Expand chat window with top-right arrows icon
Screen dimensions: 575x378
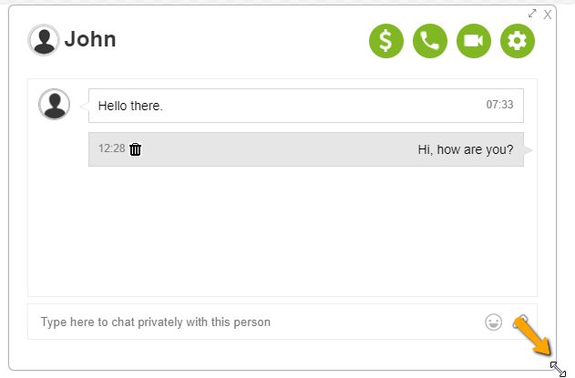tap(533, 14)
